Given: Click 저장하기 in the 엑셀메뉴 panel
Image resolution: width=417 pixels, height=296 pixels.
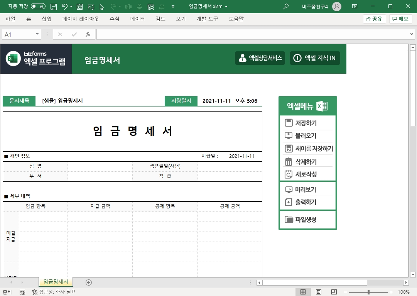Looking at the screenshot, I should [306, 123].
